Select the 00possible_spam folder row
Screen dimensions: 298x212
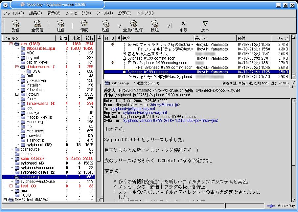49,48
